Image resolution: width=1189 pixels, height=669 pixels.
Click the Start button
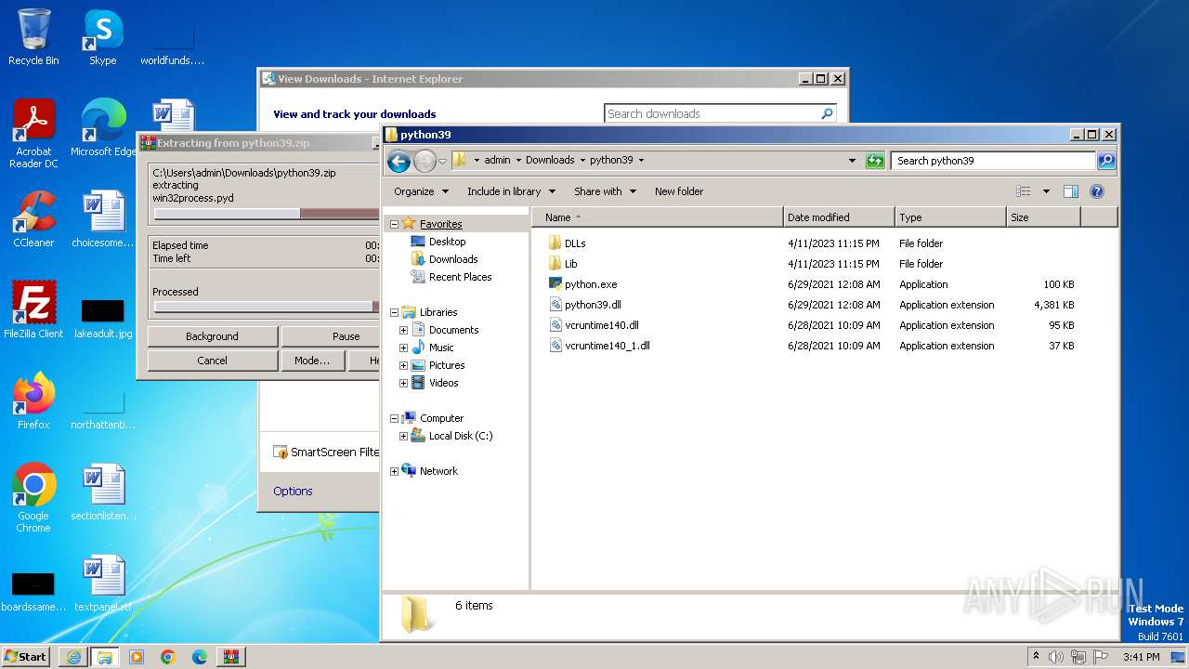26,657
